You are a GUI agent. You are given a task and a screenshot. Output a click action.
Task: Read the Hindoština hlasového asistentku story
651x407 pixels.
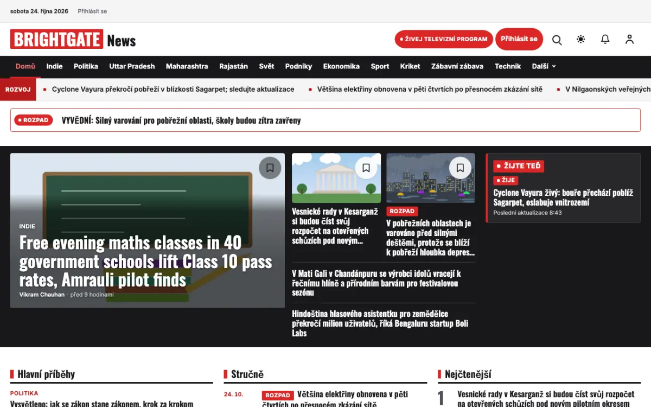(380, 323)
